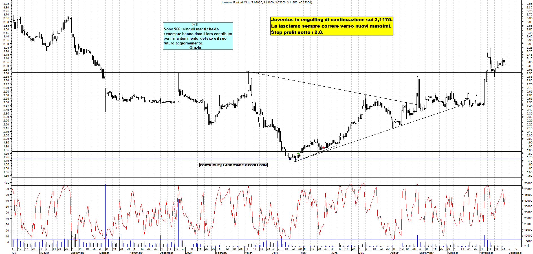This screenshot has height=254, width=533.
Task: Click the first 'July' label at the axis start
Action: [x=14, y=253]
